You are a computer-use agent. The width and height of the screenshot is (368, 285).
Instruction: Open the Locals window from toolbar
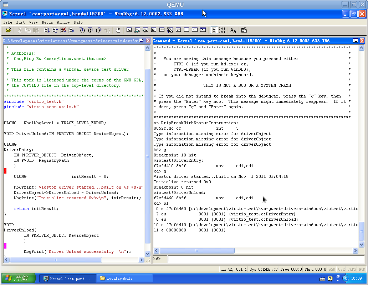[x=145, y=30]
